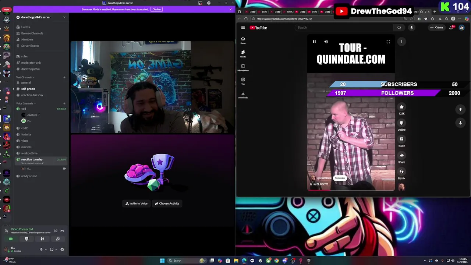This screenshot has width=471, height=265.
Task: Dismiss the Streamer Mode banner
Action: coord(230,9)
